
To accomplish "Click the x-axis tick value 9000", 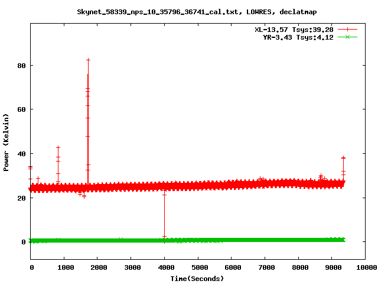I will [333, 267].
